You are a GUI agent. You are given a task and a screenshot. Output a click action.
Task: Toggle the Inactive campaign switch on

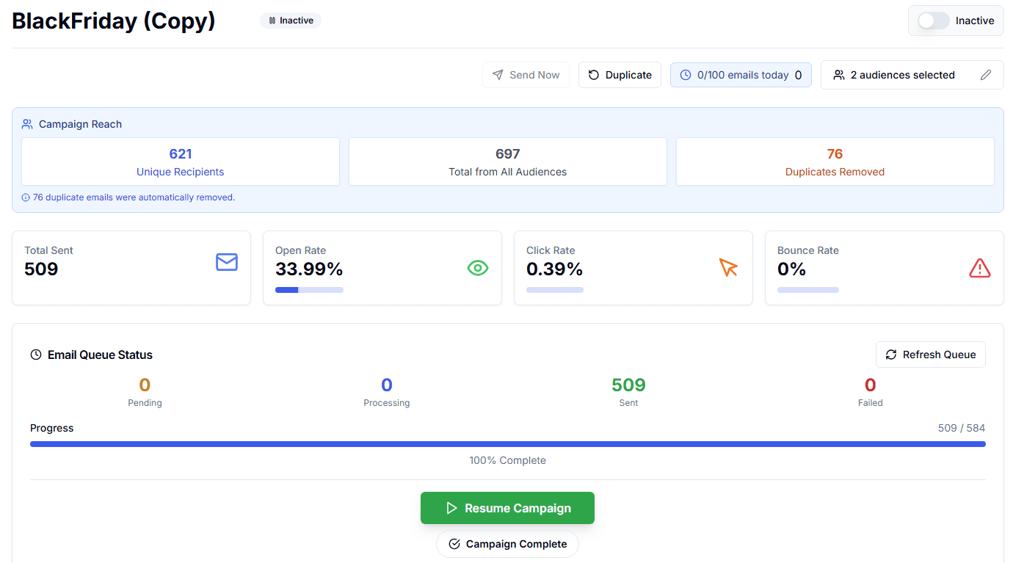click(933, 21)
